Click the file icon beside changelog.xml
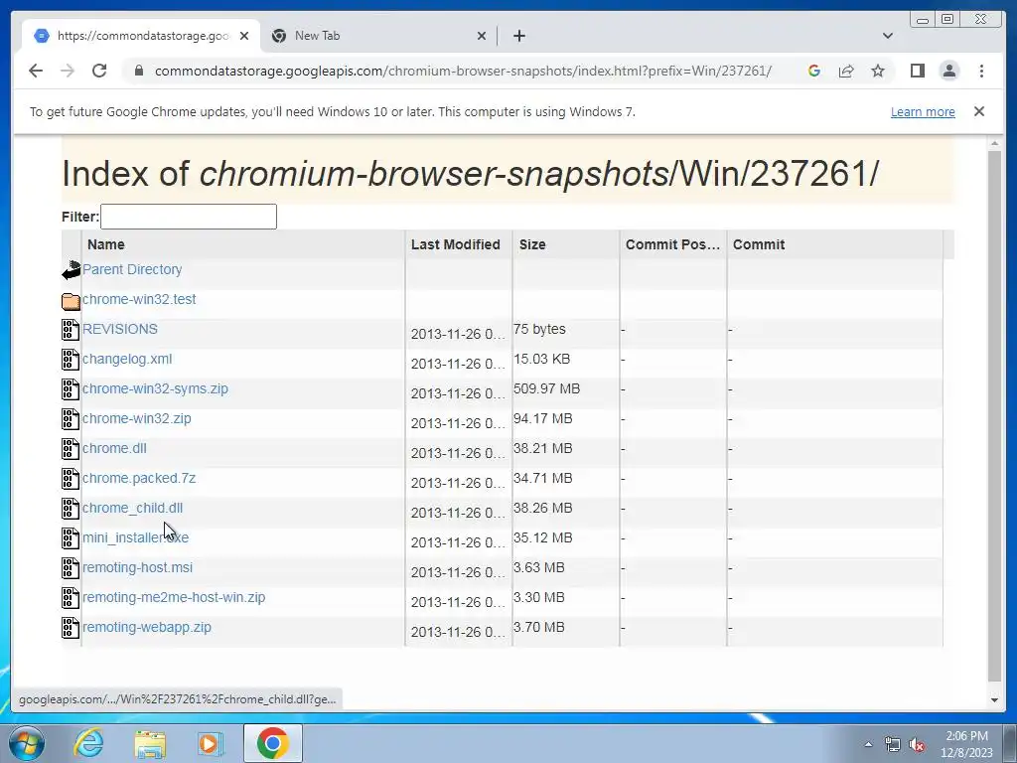 pyautogui.click(x=71, y=360)
